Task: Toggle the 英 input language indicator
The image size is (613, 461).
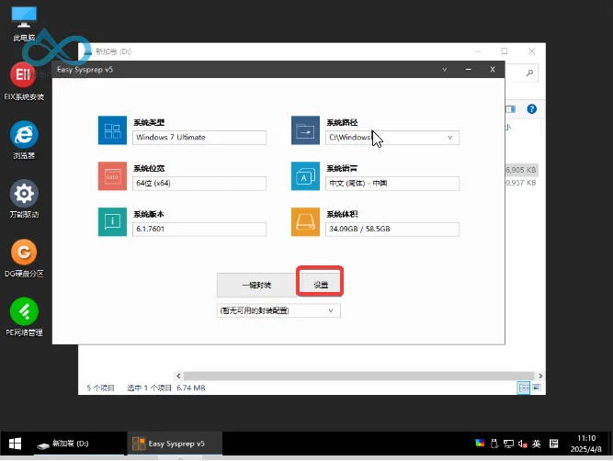Action: click(x=537, y=444)
